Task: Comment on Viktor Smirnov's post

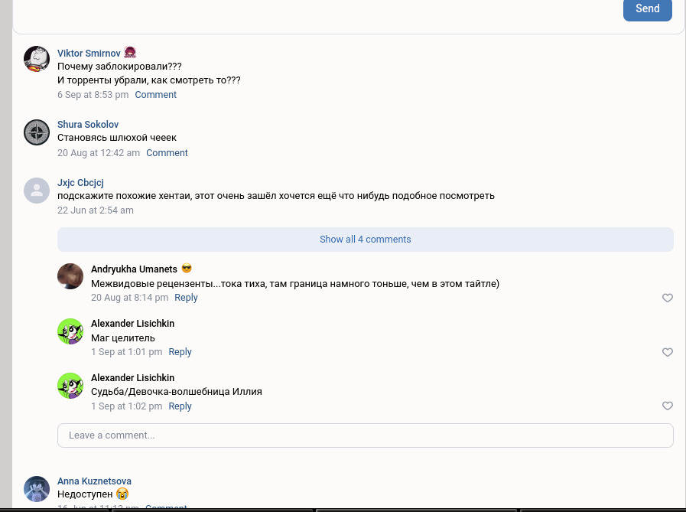Action: point(155,95)
